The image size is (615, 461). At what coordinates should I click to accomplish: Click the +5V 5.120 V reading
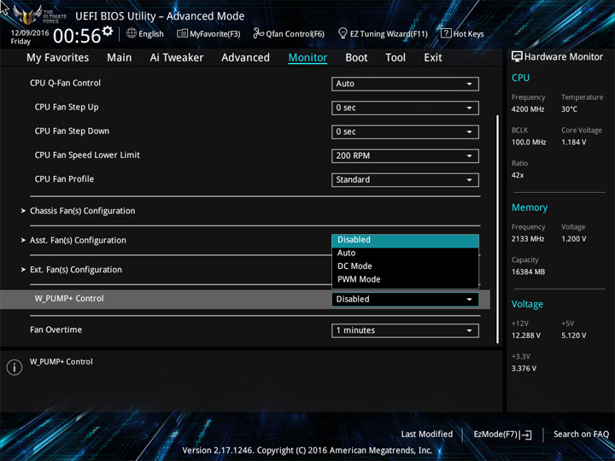coord(573,336)
